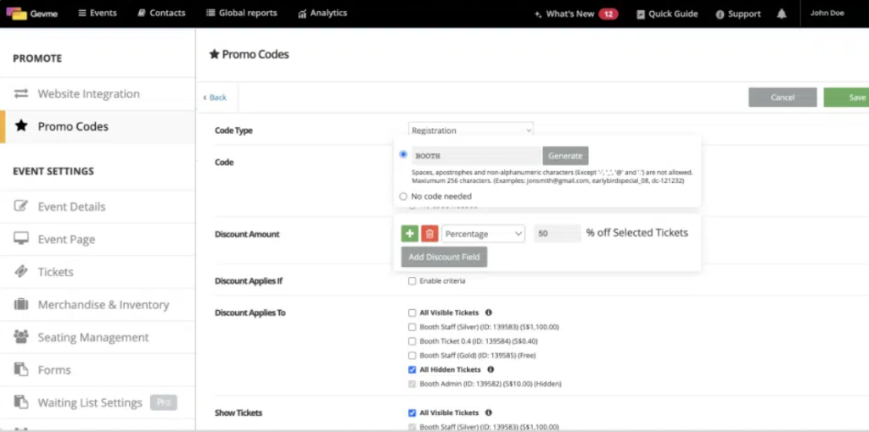
Task: Click the green Save button
Action: coord(846,97)
